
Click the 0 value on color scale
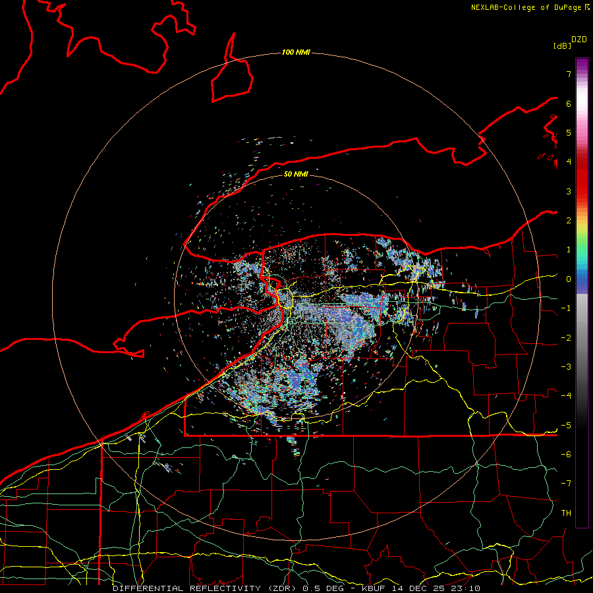[569, 279]
